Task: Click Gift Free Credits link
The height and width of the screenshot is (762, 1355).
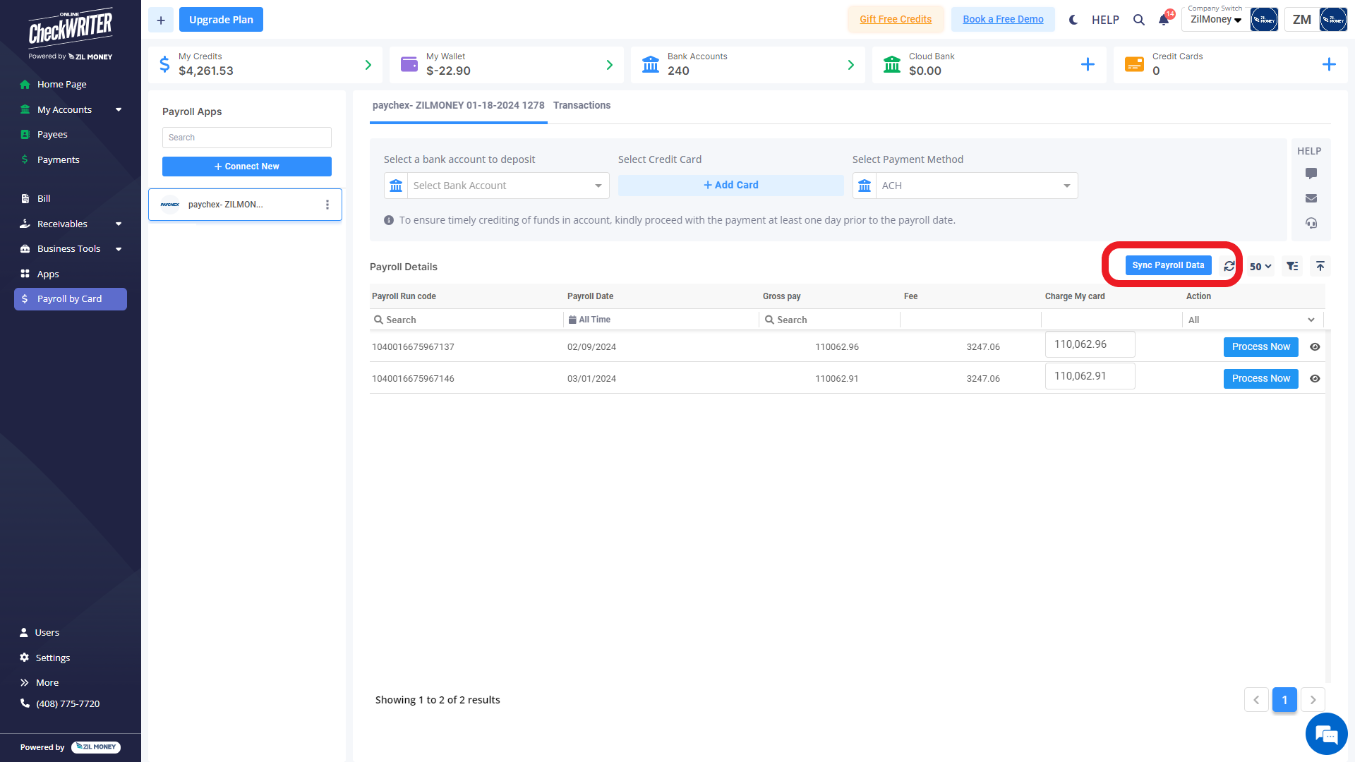Action: coord(896,20)
